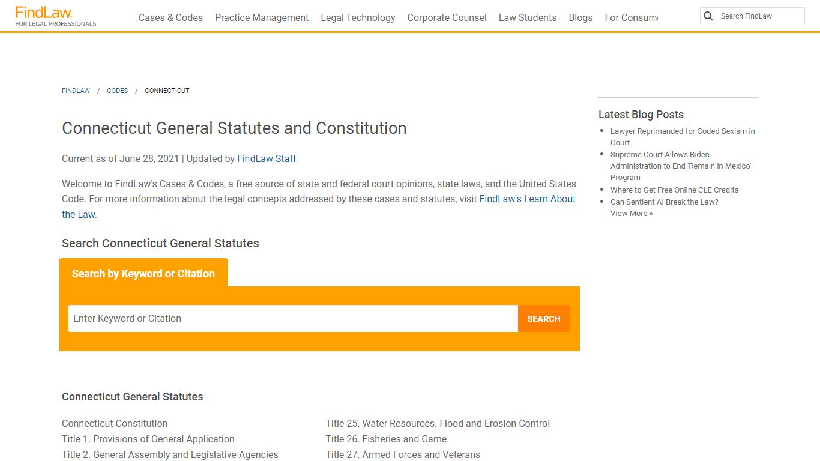Open the Legal Technology menu
820x461 pixels.
[x=358, y=17]
